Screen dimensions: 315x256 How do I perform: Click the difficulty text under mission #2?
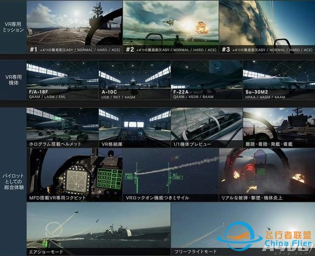click(x=176, y=50)
